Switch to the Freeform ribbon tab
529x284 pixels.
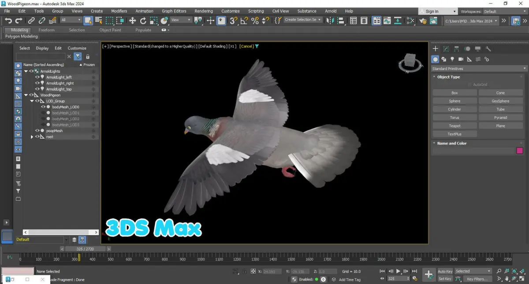click(x=47, y=30)
